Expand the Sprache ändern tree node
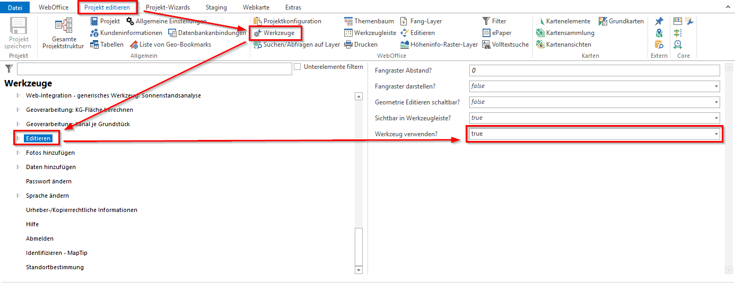This screenshot has width=735, height=283. [x=18, y=196]
